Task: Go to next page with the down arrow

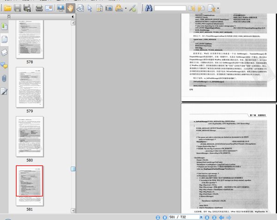Action: click(x=207, y=217)
